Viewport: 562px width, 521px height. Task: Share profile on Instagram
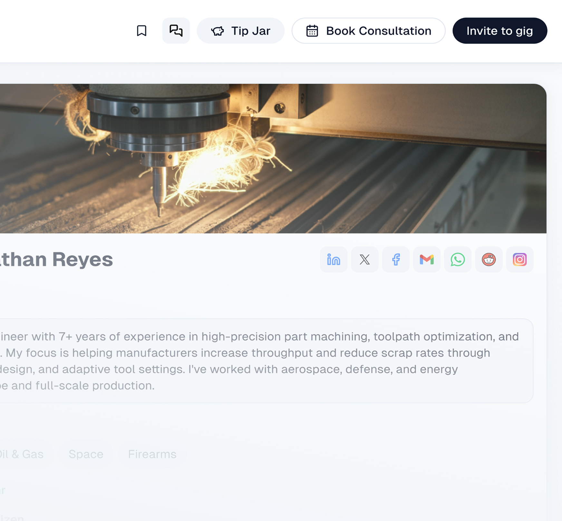click(x=519, y=260)
